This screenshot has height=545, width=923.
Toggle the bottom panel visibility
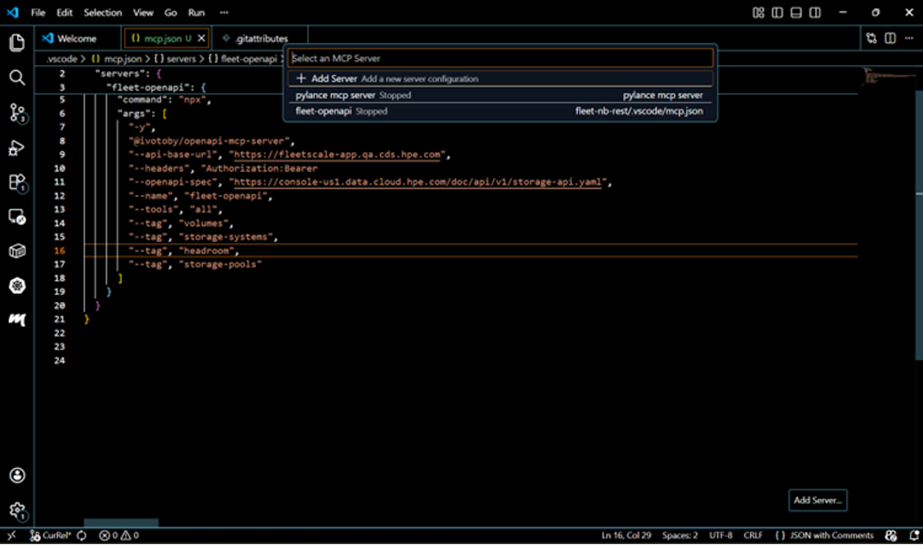click(x=796, y=12)
